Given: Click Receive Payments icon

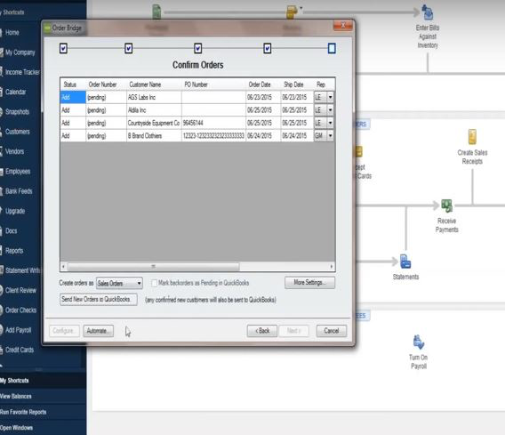Looking at the screenshot, I should click(x=446, y=206).
